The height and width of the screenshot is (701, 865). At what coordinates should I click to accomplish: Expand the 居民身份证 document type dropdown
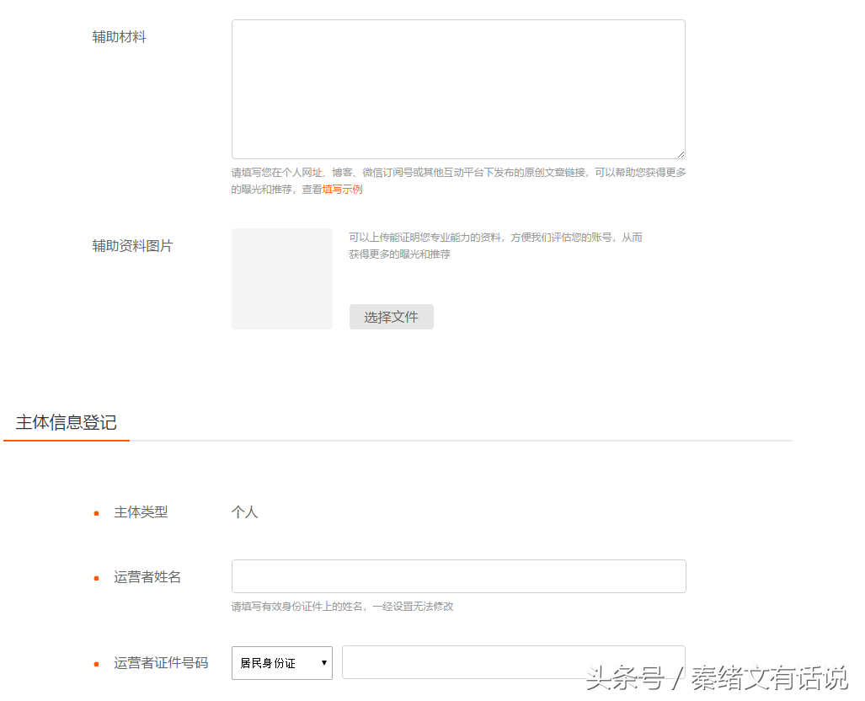[282, 663]
